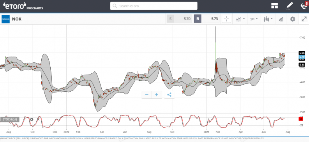Toggle the crosshair cursor tool
This screenshot has width=309, height=142.
coord(226,19)
